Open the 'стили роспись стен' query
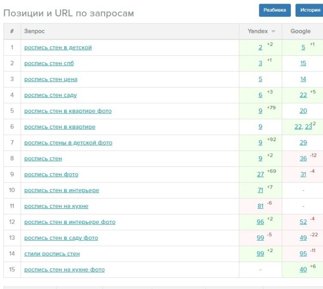Screen dimensions: 323x289 pos(52,254)
